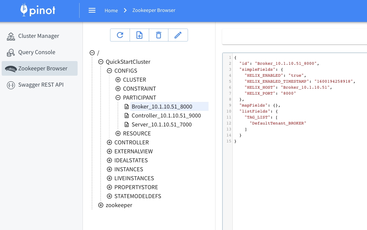Open Cluster Manager from the sidebar
Image resolution: width=367 pixels, height=230 pixels.
tap(38, 36)
